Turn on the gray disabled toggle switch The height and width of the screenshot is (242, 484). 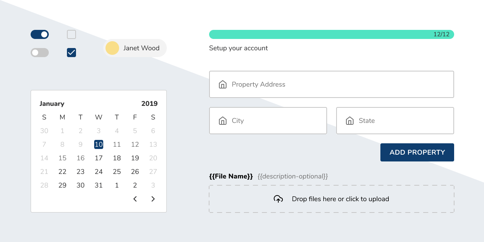coord(39,52)
